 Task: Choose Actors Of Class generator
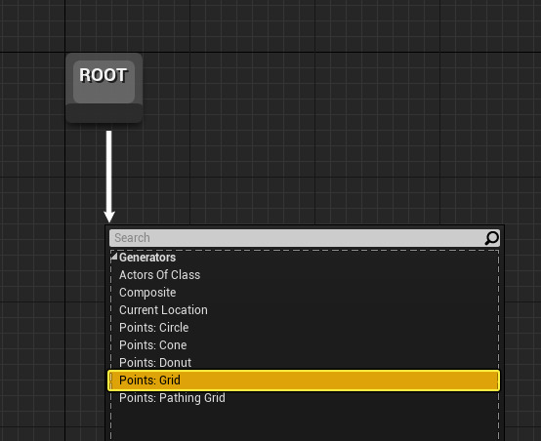(x=159, y=275)
